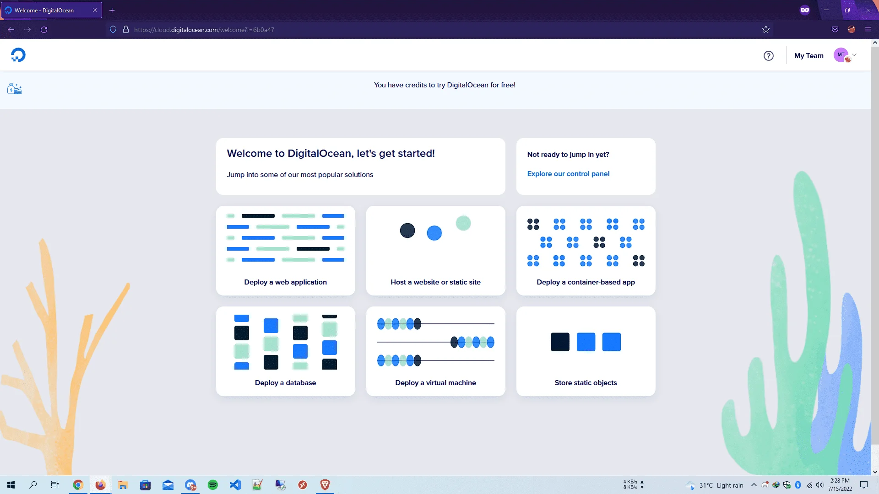
Task: Click the Windows Security shield tray icon
Action: pyautogui.click(x=787, y=485)
